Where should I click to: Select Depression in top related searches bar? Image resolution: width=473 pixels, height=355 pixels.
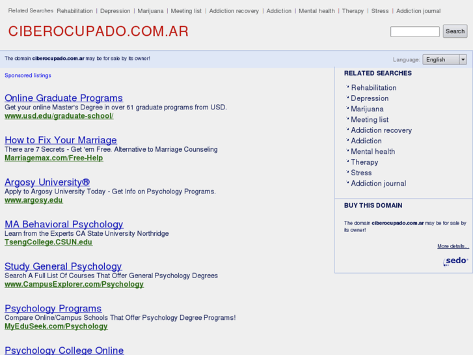pos(115,11)
